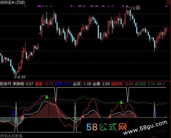This screenshot has width=171, height=138.
Task: Click the 12.66 high price label
Action: click(135, 8)
